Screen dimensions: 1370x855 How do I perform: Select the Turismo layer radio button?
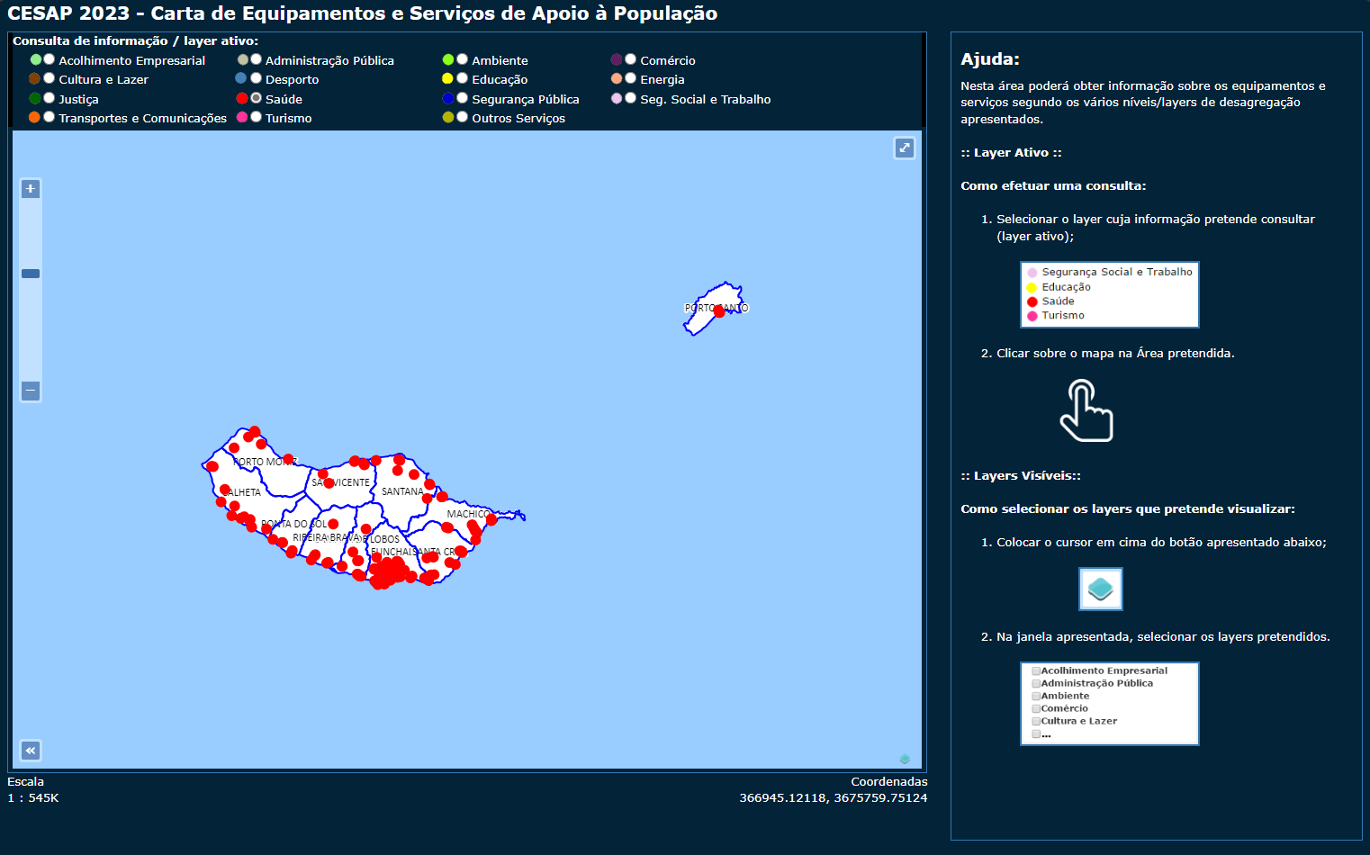point(257,117)
